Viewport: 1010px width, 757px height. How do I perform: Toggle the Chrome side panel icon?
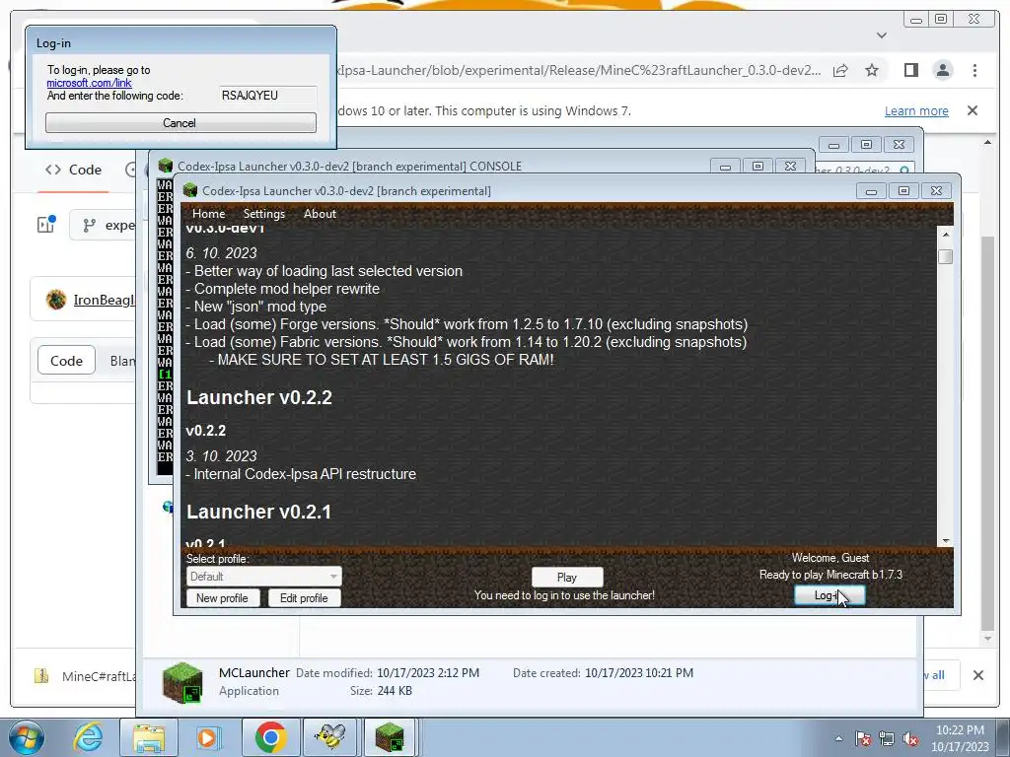click(x=910, y=70)
